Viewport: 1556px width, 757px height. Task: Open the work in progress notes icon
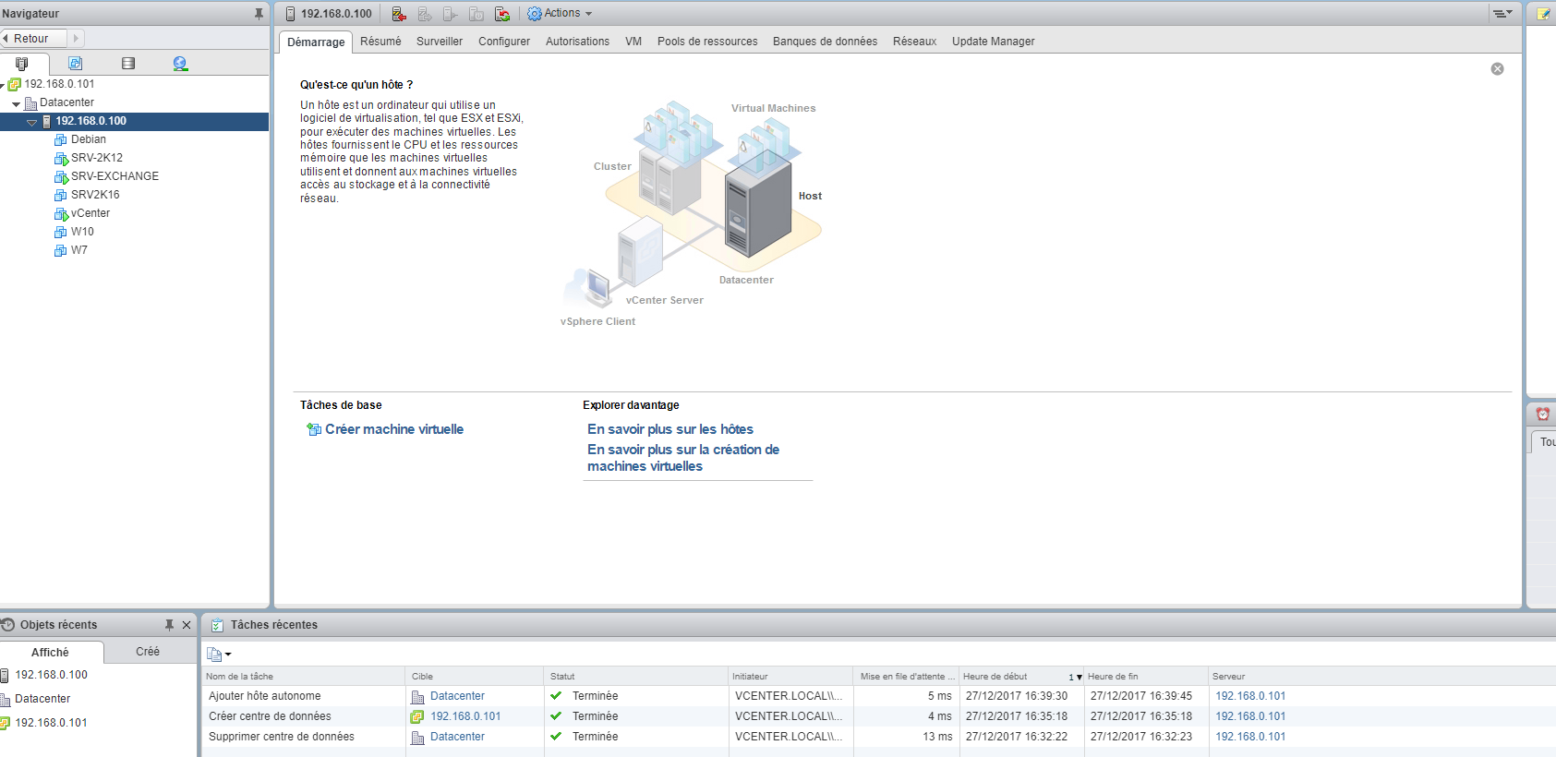pos(1543,14)
